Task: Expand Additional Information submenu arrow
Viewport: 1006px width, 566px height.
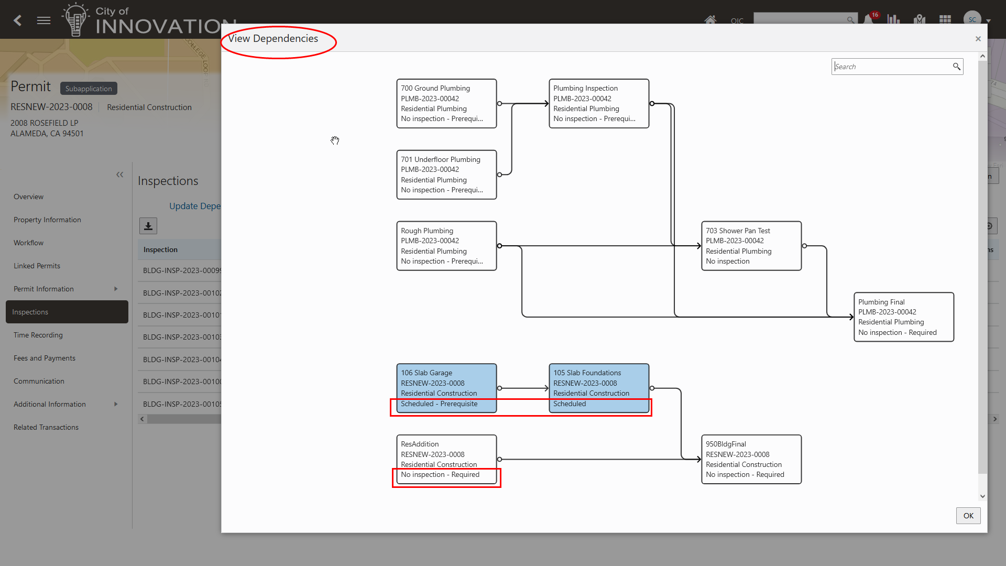Action: click(x=116, y=404)
